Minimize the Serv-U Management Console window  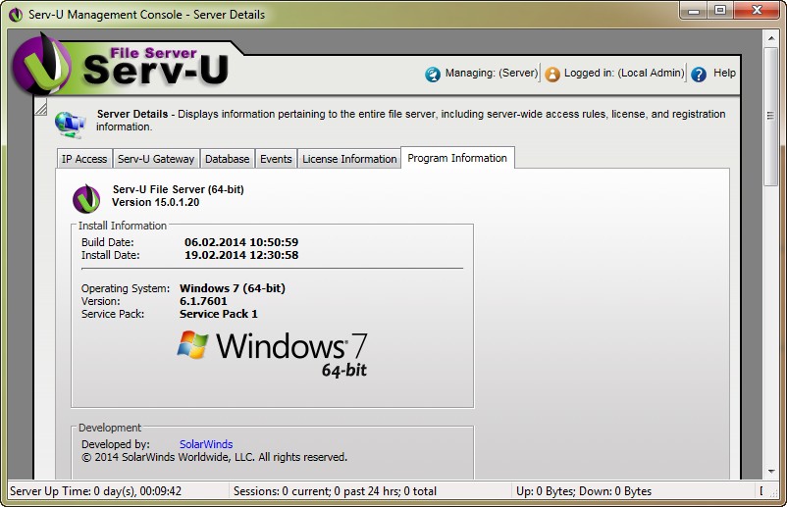[694, 11]
